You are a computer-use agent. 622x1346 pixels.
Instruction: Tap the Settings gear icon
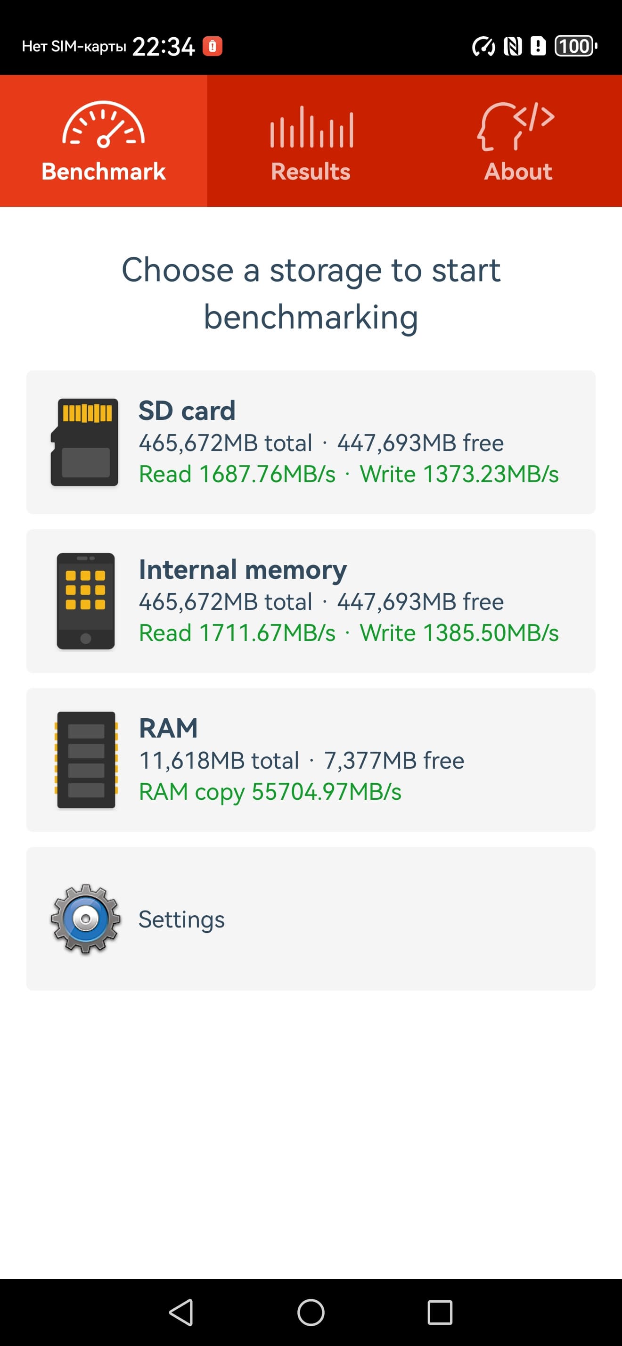pos(86,919)
